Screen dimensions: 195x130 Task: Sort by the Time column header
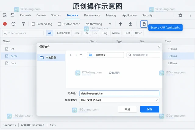(168, 41)
